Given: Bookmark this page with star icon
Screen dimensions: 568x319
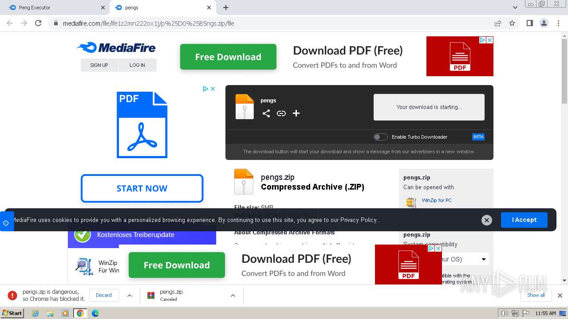Looking at the screenshot, I should click(512, 23).
